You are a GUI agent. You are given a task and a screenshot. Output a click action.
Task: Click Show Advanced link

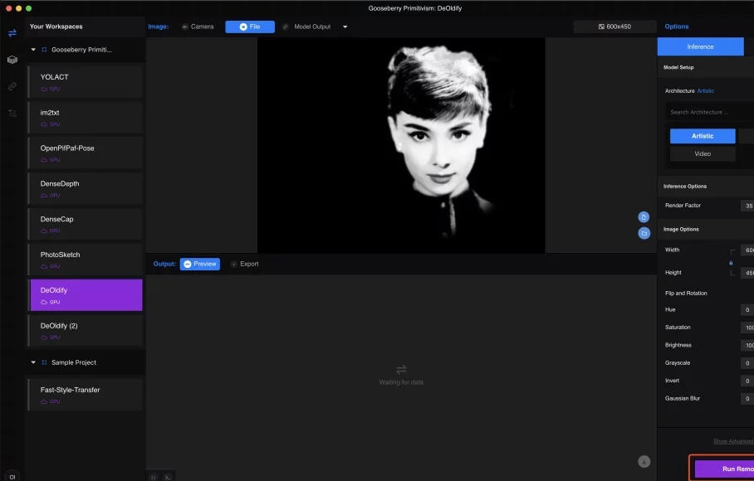point(733,441)
